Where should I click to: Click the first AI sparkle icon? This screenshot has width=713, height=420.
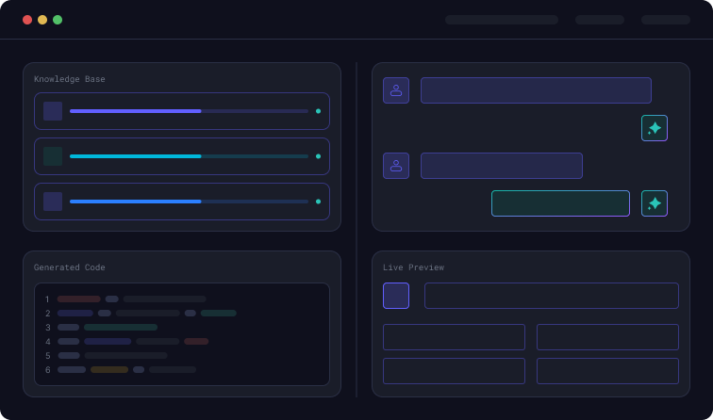tap(655, 128)
